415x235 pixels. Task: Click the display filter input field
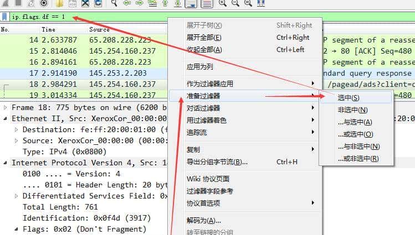pos(212,17)
